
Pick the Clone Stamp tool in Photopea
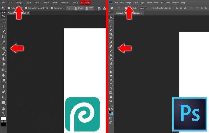click(3, 59)
